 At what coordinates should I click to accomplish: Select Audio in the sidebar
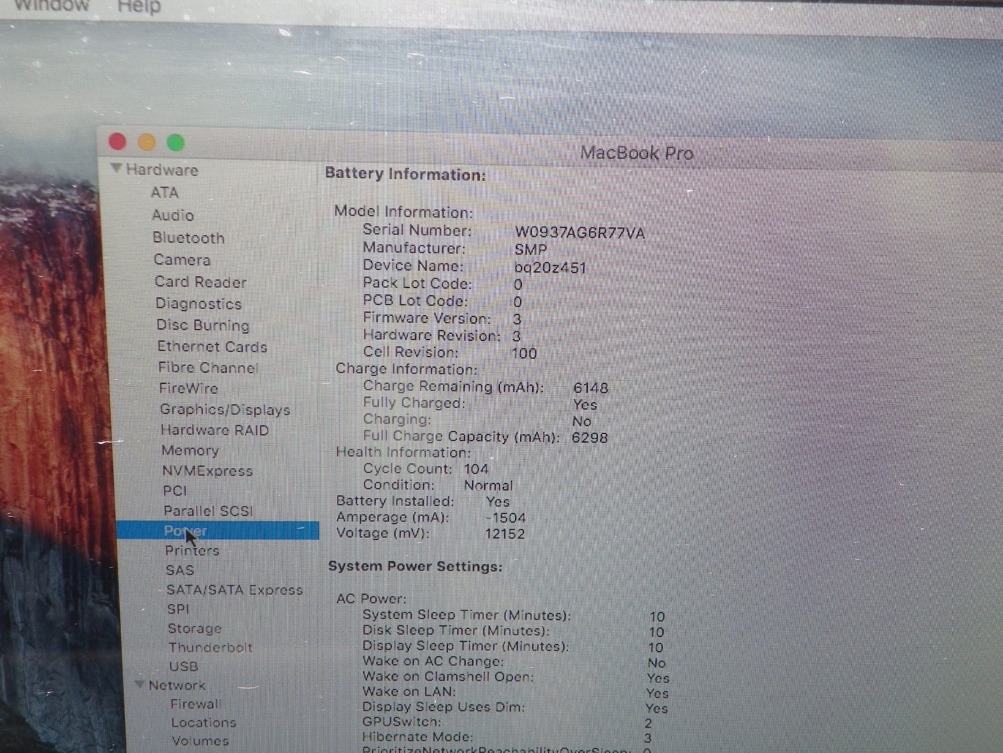click(173, 215)
